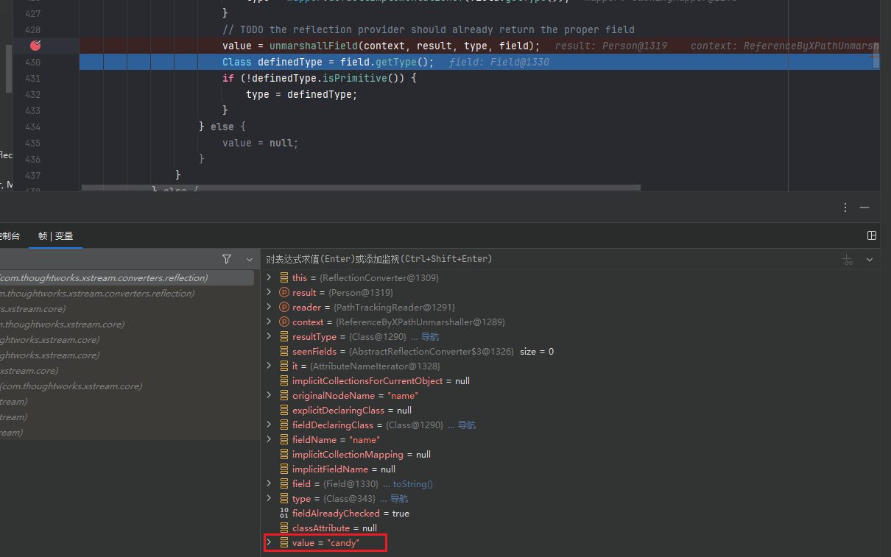The height and width of the screenshot is (557, 891).
Task: Open the debugger layout settings icon
Action: coord(872,235)
